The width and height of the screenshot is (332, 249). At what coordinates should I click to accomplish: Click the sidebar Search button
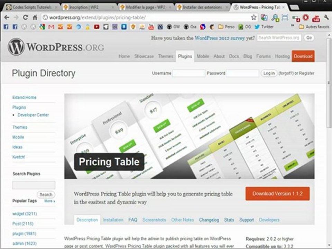point(46,195)
